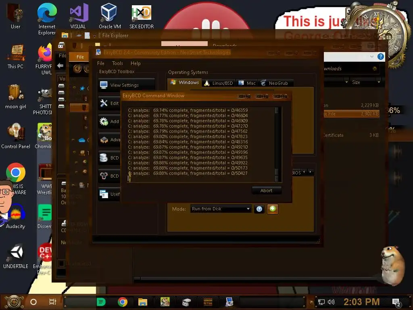Click the Quick access star item in navigation pane
Viewport: 413px width, 310px height.
tap(82, 88)
